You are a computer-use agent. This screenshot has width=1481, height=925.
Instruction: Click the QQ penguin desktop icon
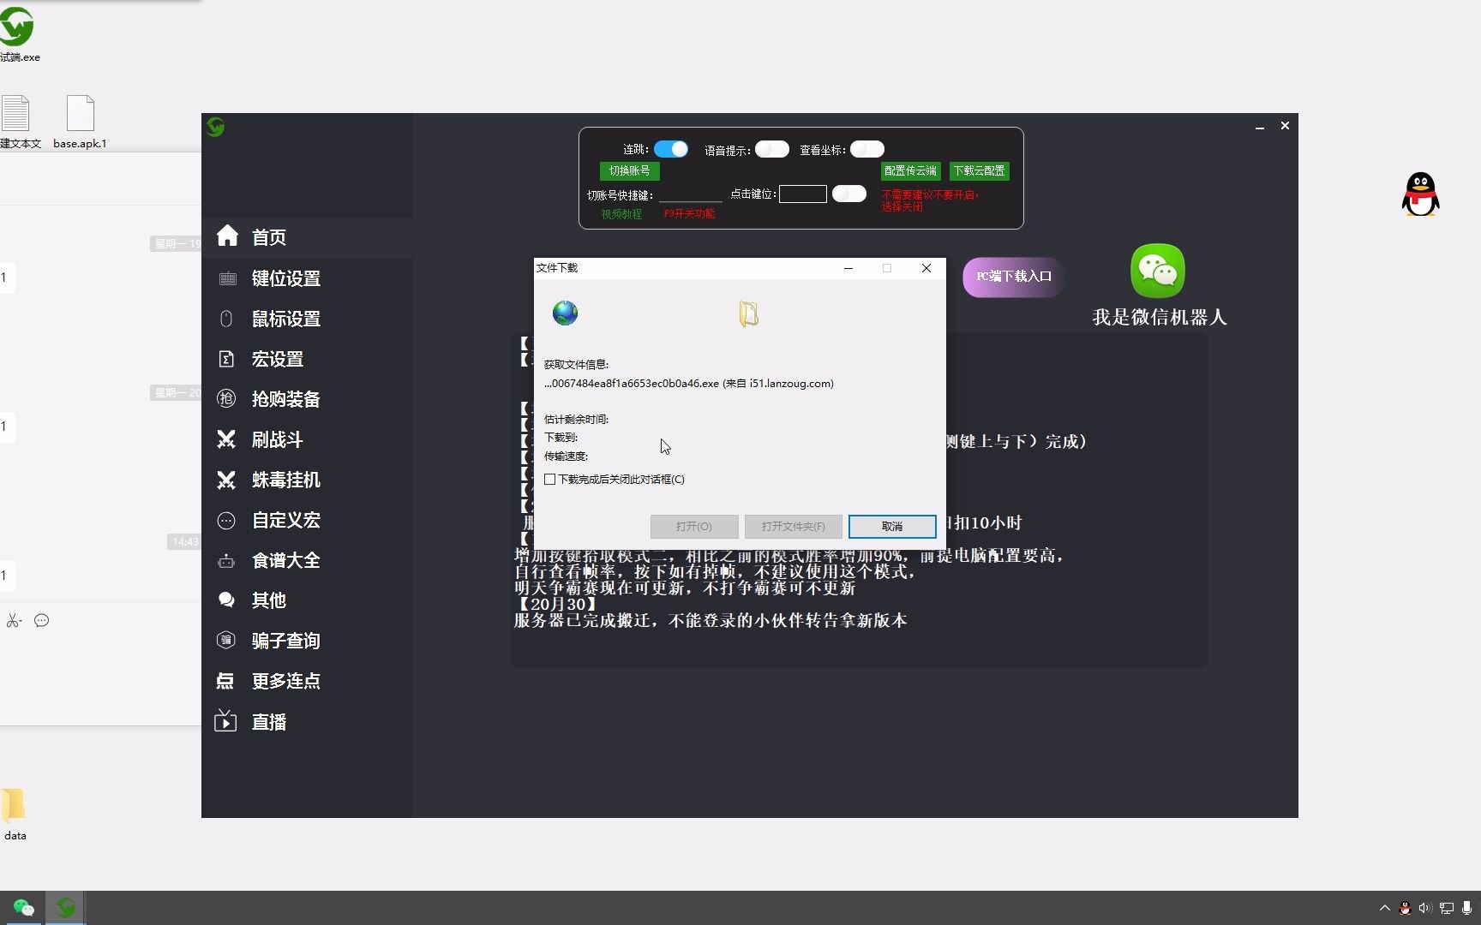(x=1420, y=194)
